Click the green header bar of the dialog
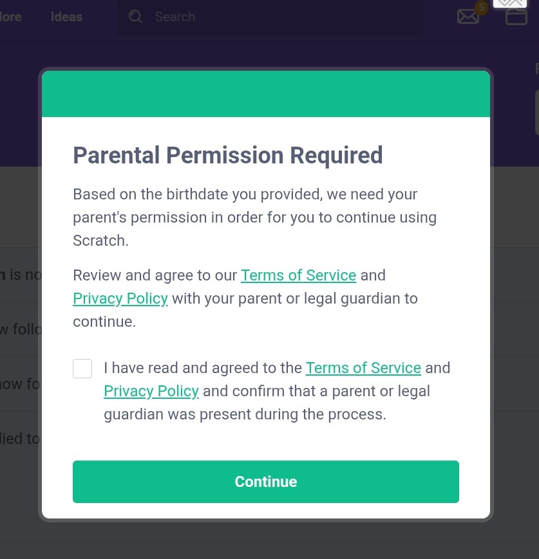Image resolution: width=539 pixels, height=559 pixels. click(266, 94)
